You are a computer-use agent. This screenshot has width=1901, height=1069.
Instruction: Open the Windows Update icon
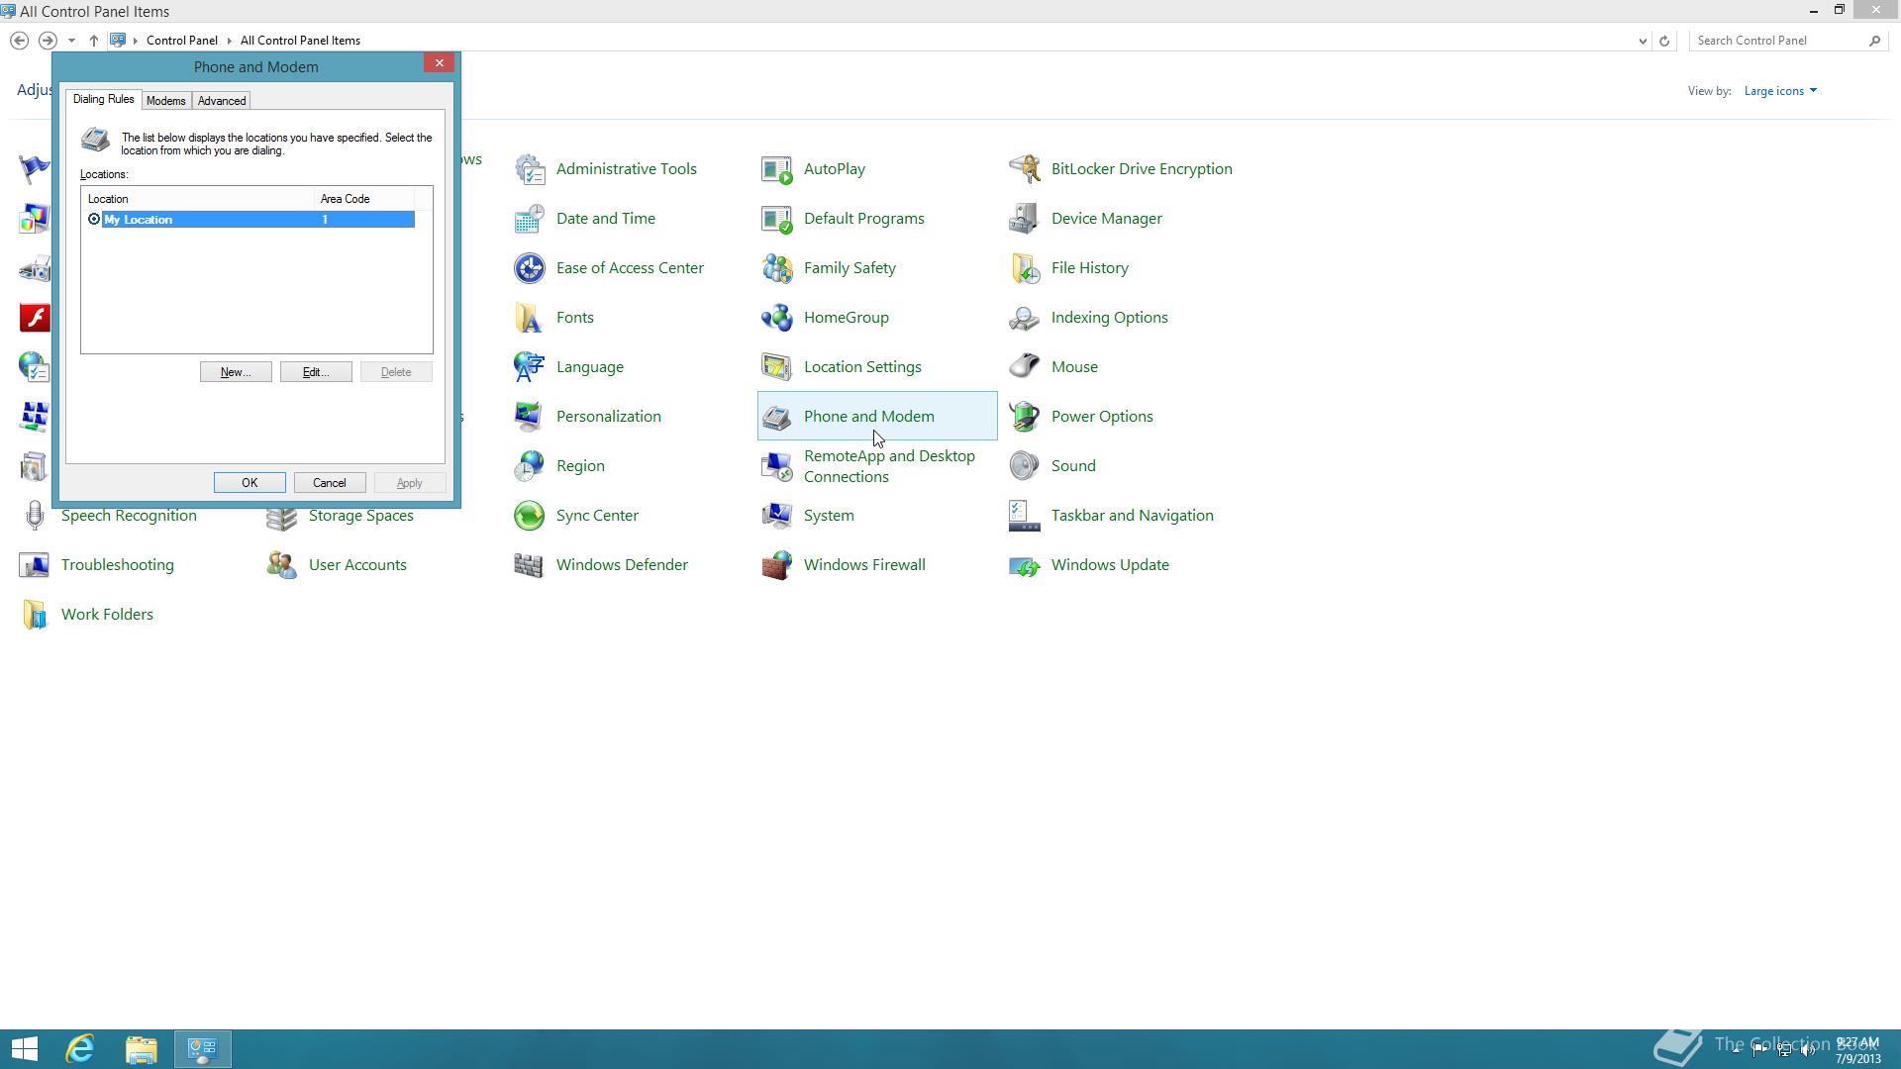point(1025,565)
